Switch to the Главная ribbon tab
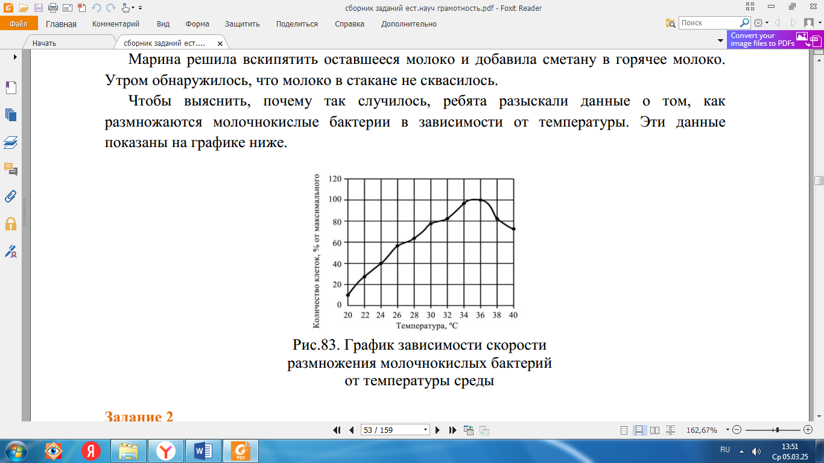The image size is (824, 463). coord(61,24)
